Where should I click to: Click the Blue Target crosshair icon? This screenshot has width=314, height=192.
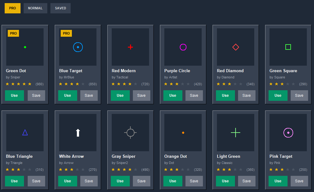78,47
